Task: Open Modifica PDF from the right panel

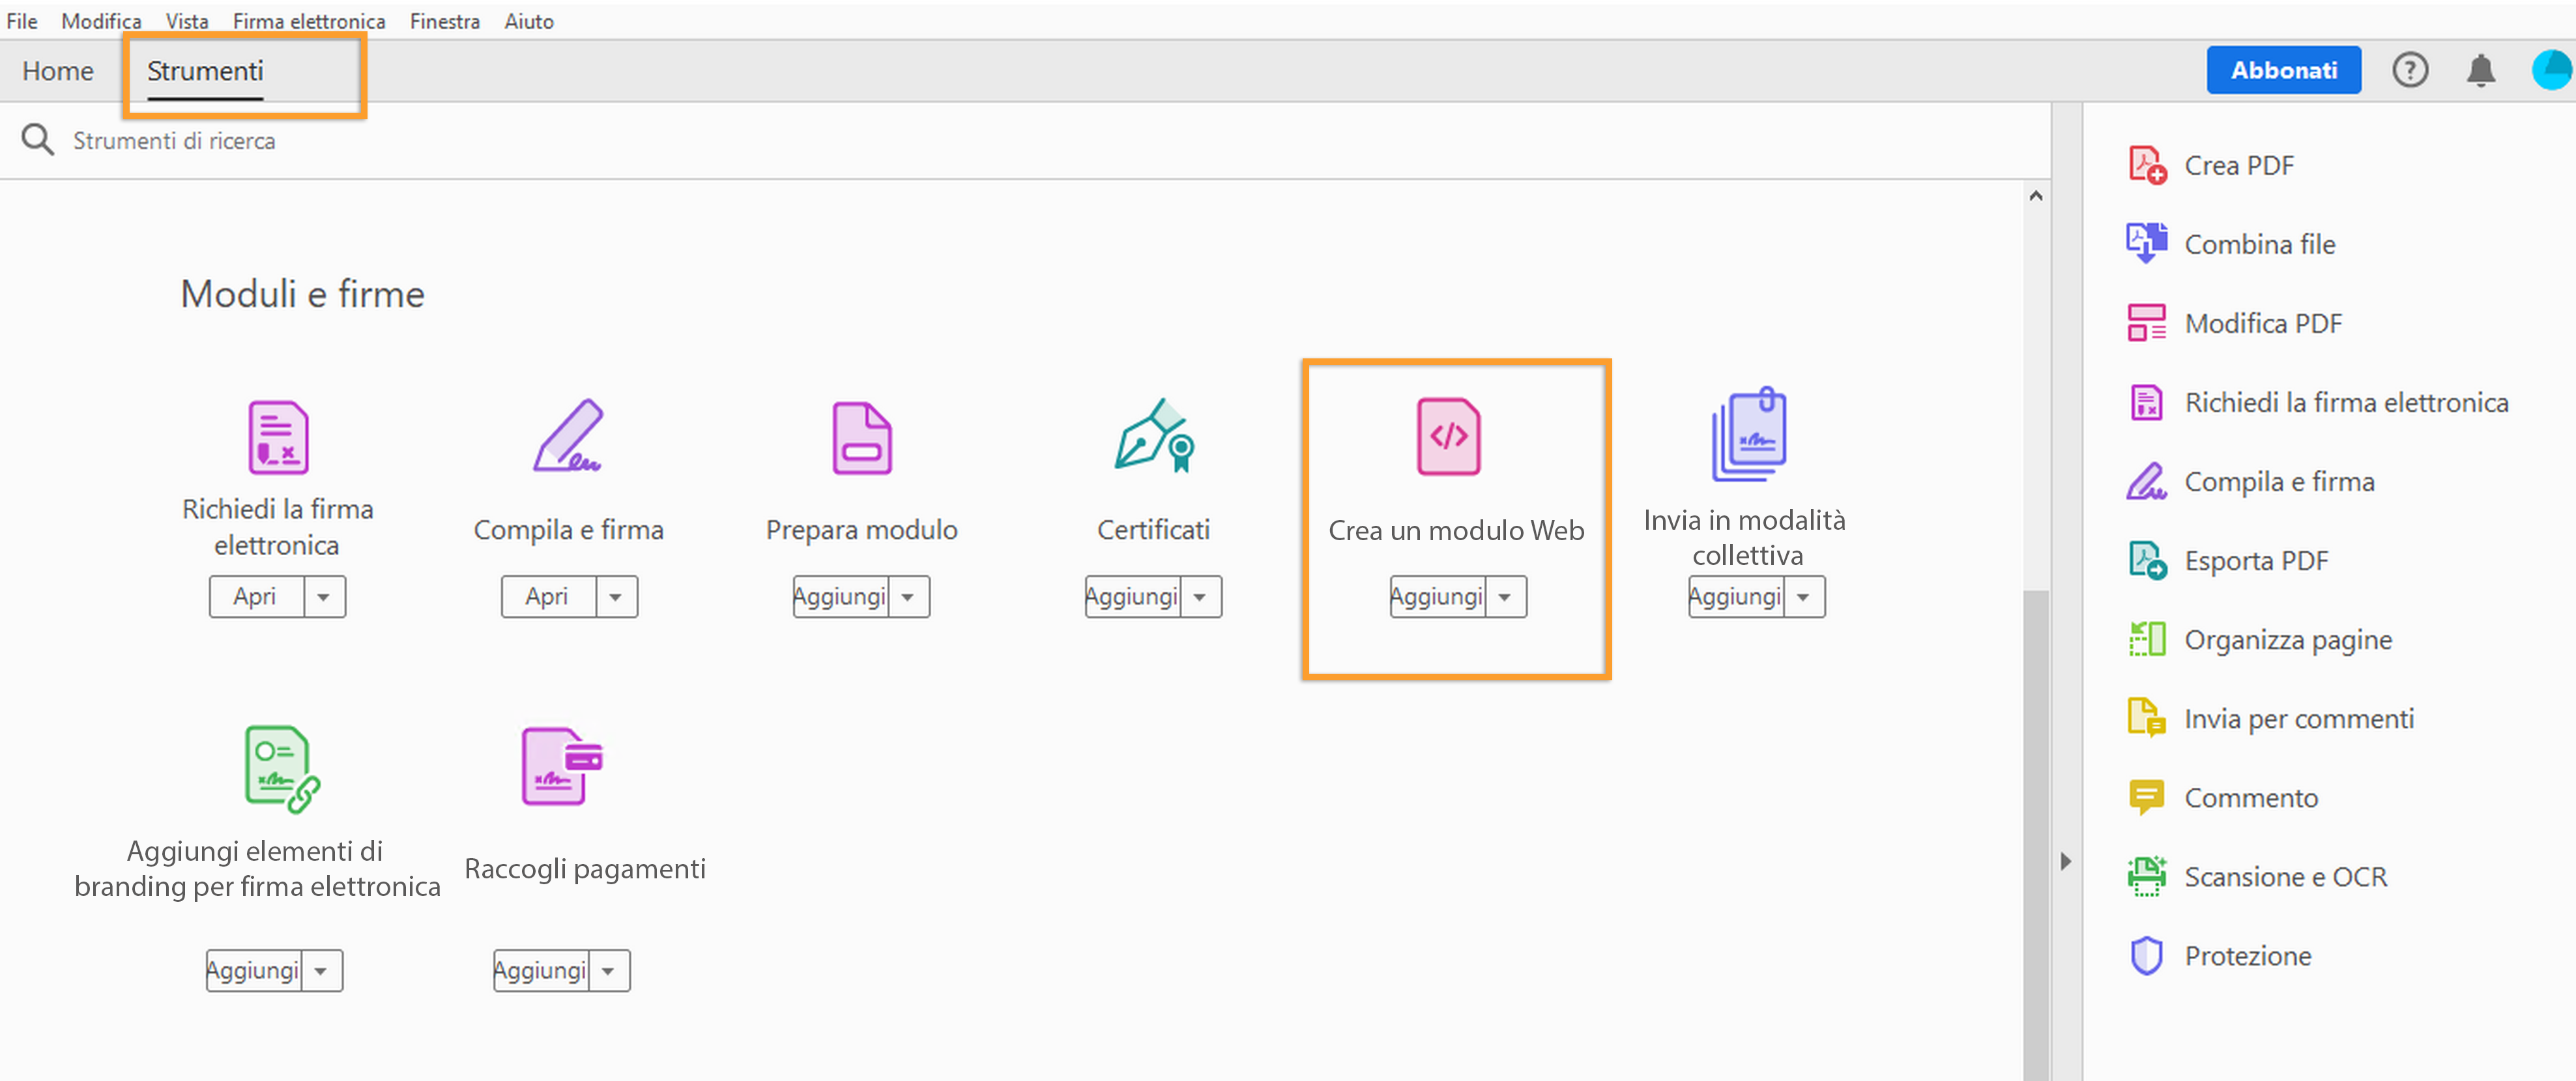Action: (x=2262, y=323)
